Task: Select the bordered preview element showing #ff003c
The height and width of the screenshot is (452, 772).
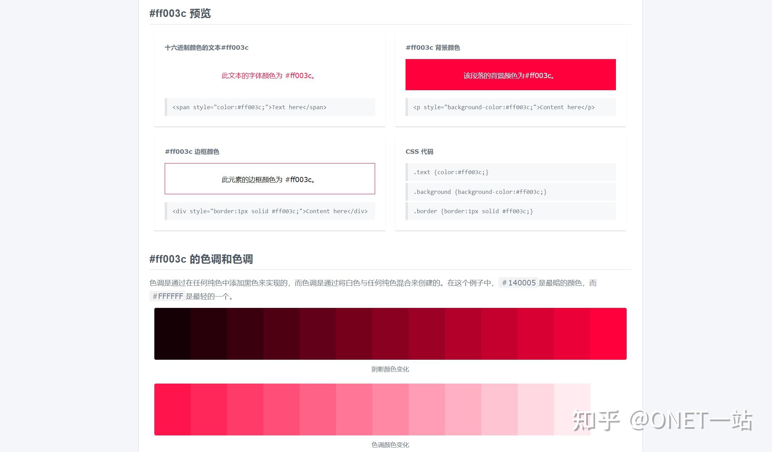Action: (x=270, y=179)
